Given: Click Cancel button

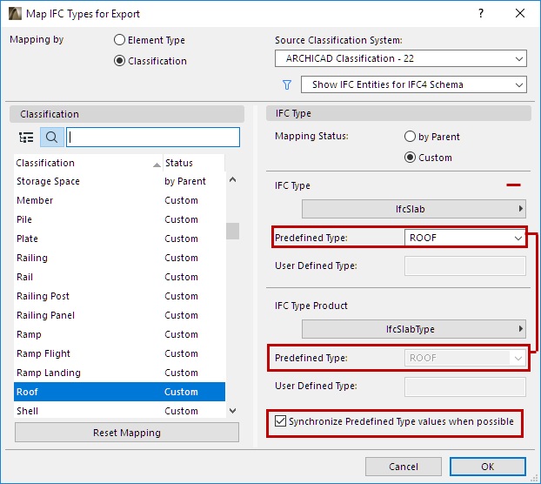Looking at the screenshot, I should (404, 467).
